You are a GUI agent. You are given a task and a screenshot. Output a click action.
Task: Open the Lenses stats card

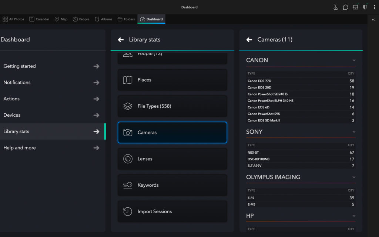172,159
